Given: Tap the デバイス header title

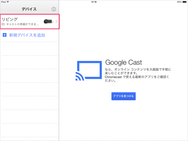Looking at the screenshot, I should (x=29, y=9).
